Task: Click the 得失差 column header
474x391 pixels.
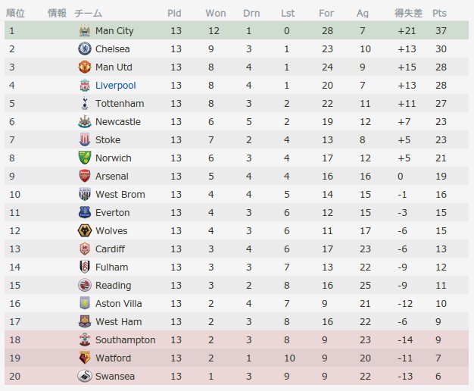Action: (408, 14)
